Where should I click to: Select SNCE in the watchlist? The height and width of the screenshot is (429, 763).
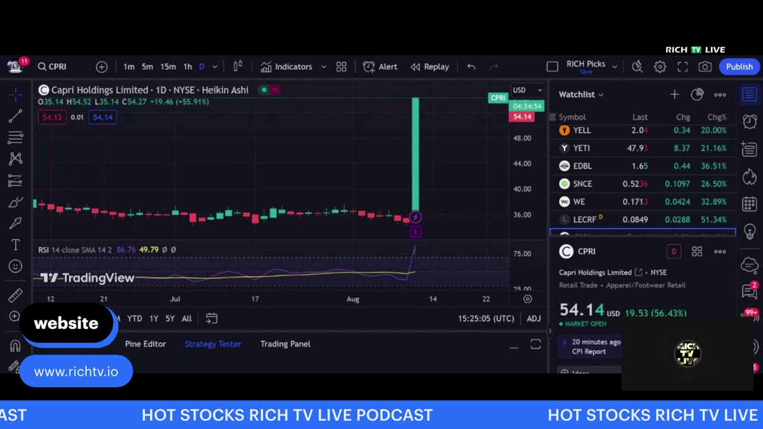click(x=643, y=184)
